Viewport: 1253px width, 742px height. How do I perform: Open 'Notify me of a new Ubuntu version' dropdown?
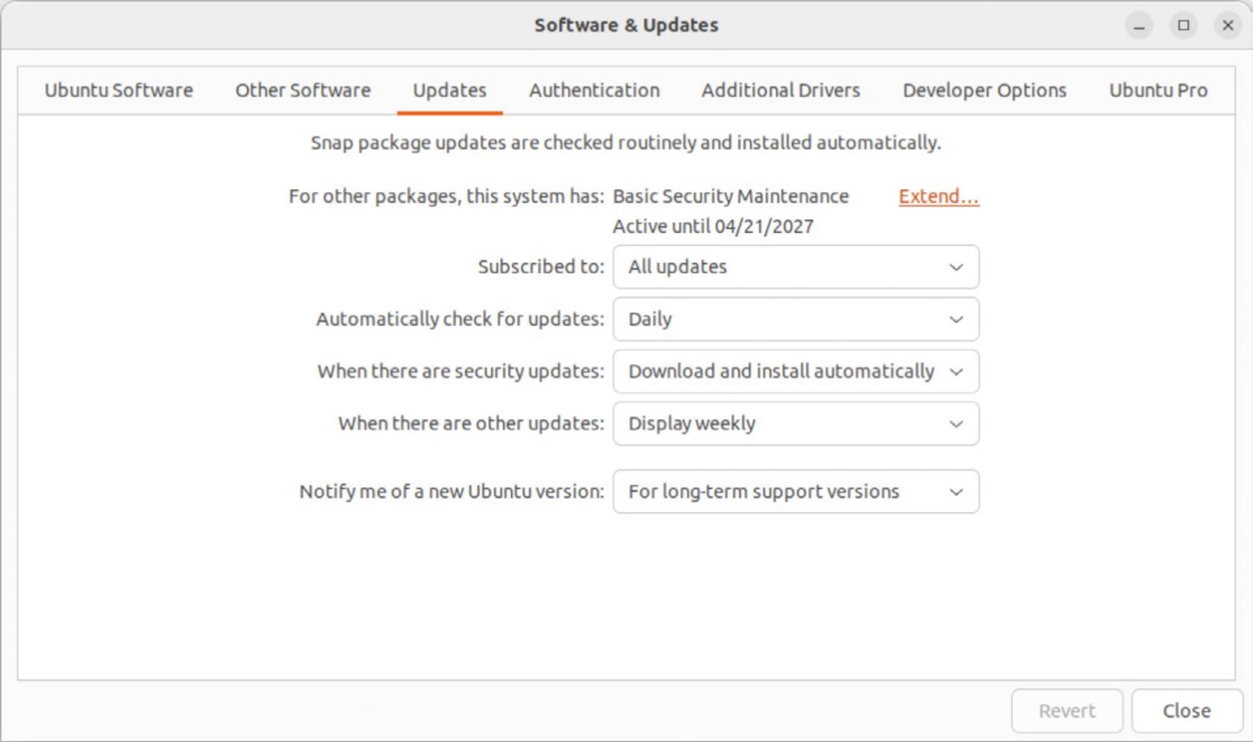pyautogui.click(x=795, y=492)
